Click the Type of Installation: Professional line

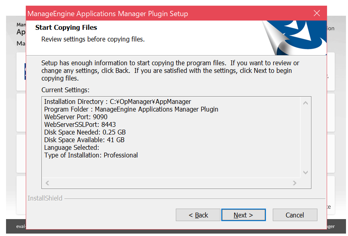tap(91, 155)
